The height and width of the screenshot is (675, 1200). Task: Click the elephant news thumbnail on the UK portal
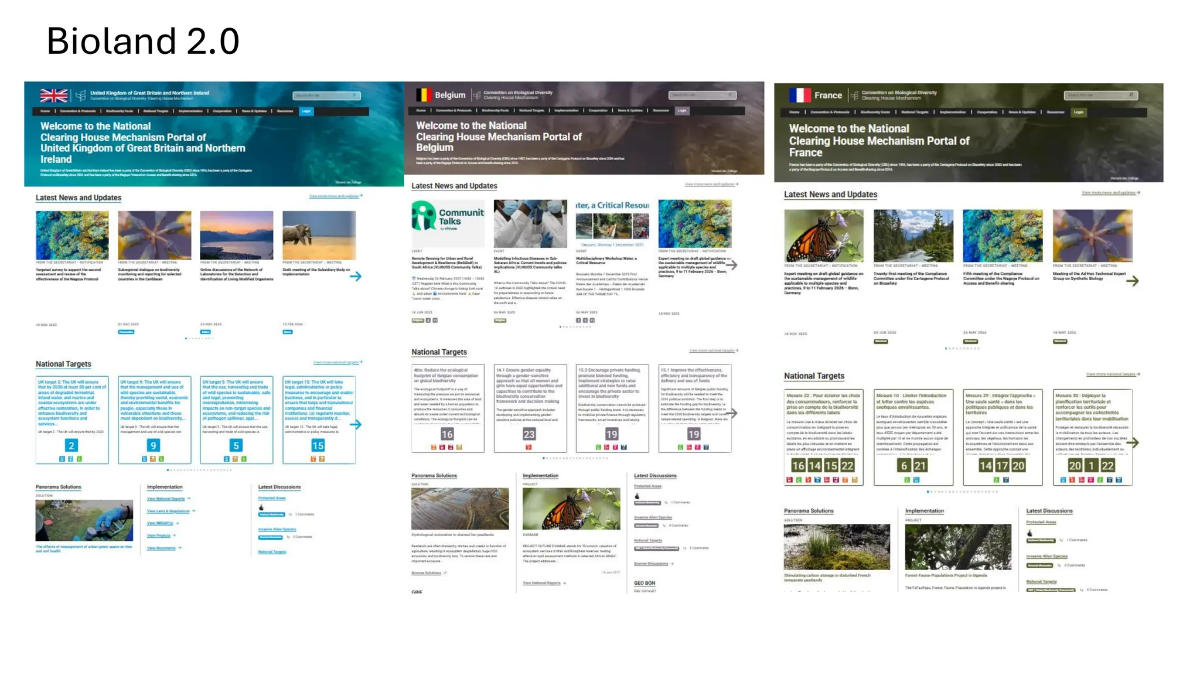[319, 235]
